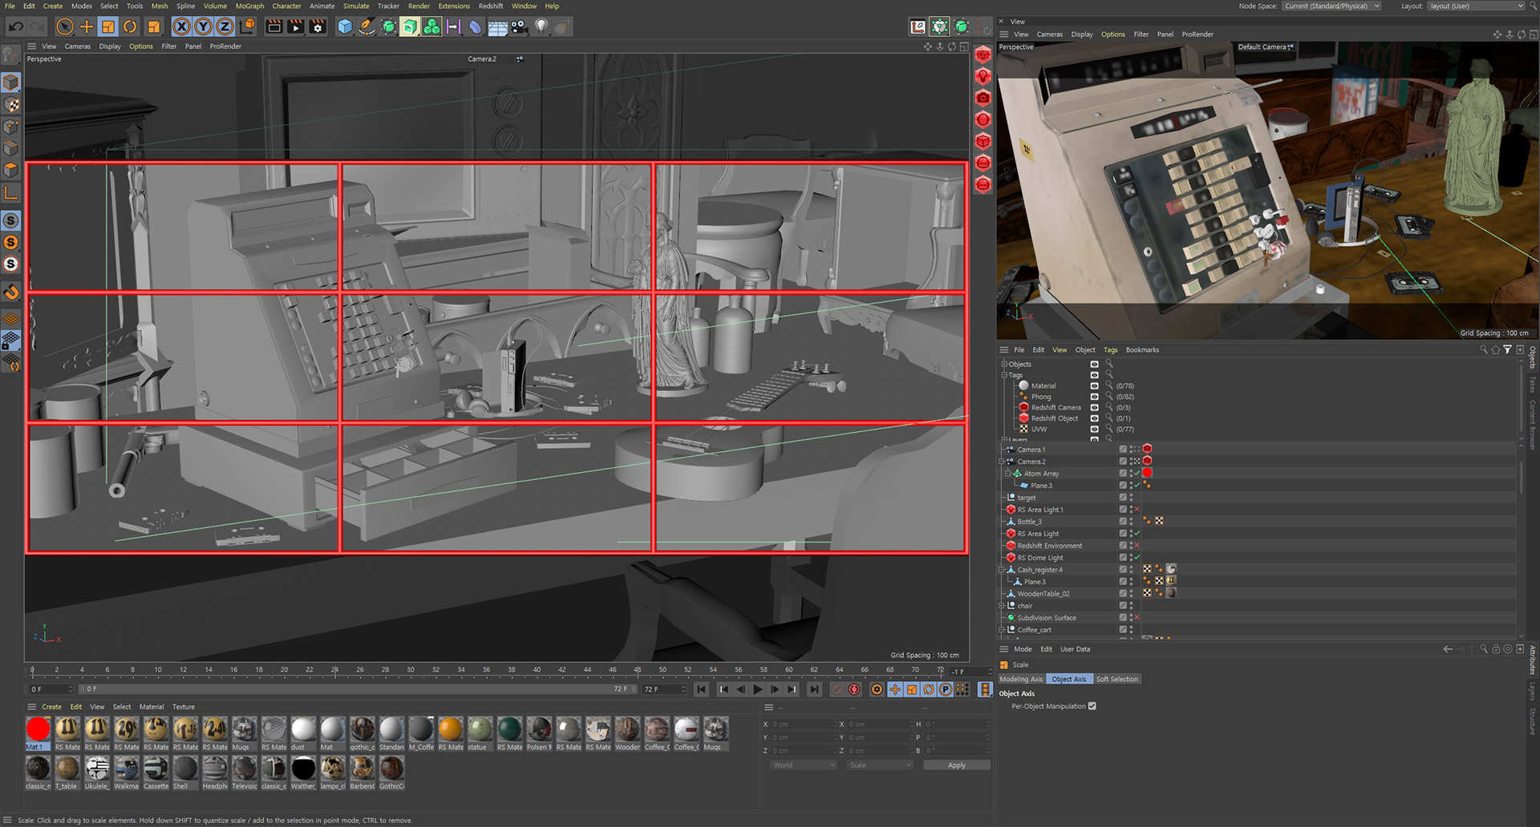Screen dimensions: 1540x827
Task: Open Tags menu in Object Manager
Action: (x=1110, y=350)
